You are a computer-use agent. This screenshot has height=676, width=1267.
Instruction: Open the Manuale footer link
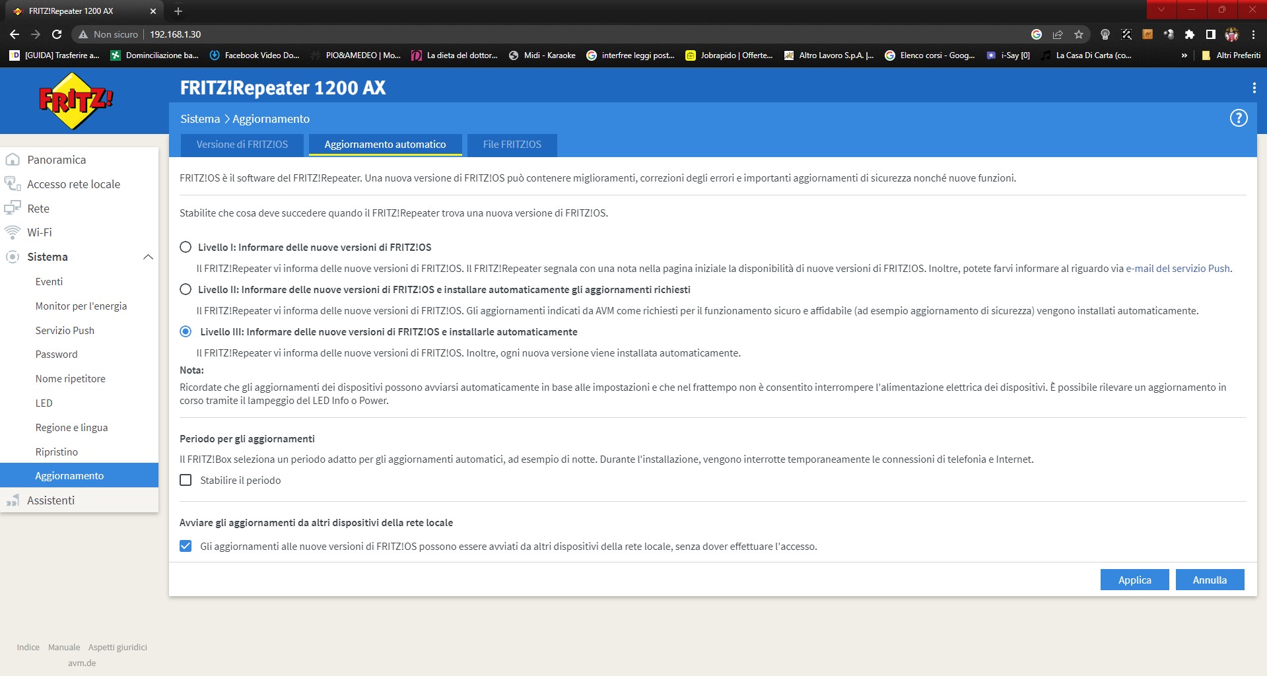click(x=64, y=647)
